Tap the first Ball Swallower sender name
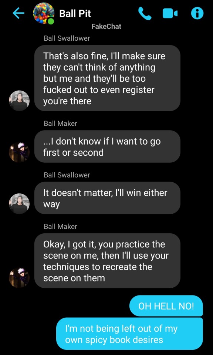 (x=67, y=38)
